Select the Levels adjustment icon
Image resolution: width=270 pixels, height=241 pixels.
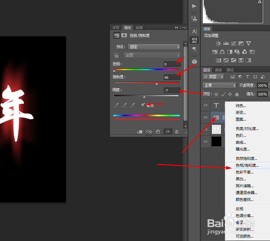[226, 43]
